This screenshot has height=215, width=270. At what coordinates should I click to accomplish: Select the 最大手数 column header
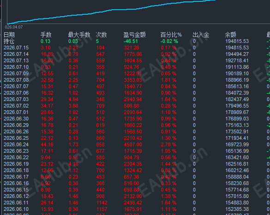click(x=79, y=35)
